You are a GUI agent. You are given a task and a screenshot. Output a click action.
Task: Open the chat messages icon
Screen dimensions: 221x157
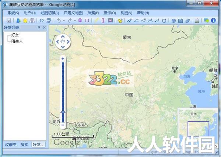[207, 20]
